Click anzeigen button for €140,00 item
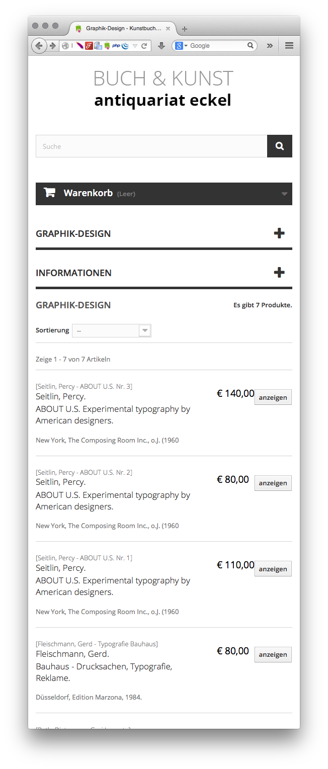This screenshot has width=328, height=769. point(273,397)
